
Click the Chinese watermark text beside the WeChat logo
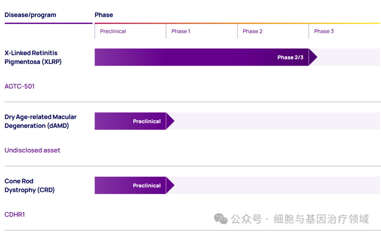point(300,219)
